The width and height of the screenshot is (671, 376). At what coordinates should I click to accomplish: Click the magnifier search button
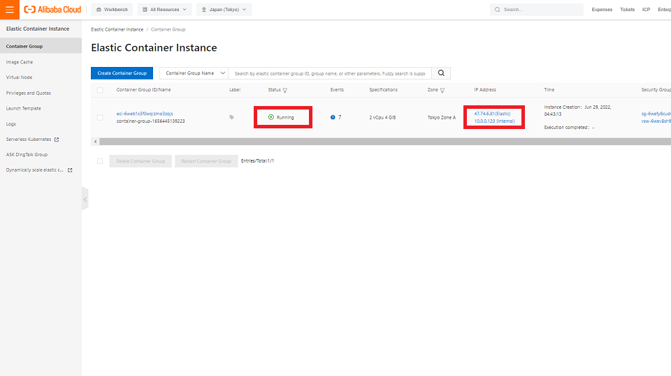pyautogui.click(x=441, y=73)
